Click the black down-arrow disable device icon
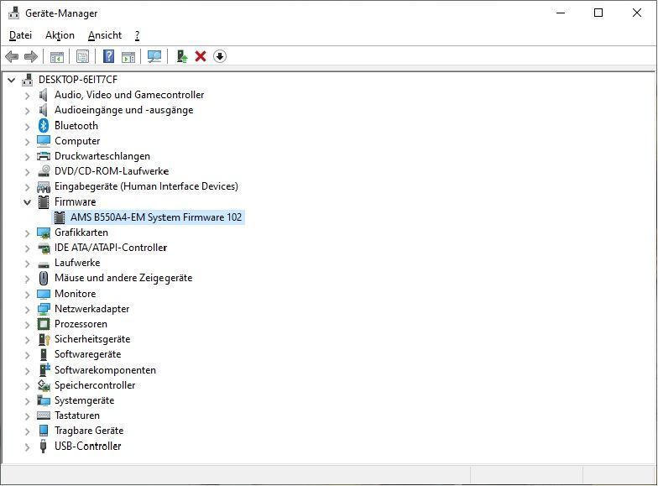Screen dimensions: 658x486 pos(220,56)
